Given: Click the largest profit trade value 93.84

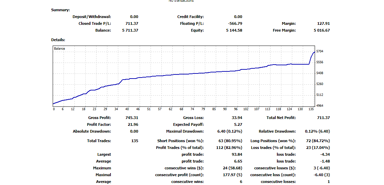Looking at the screenshot, I should tap(237, 155).
